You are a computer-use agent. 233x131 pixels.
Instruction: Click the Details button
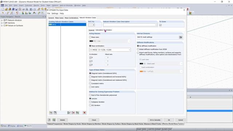[x=62, y=120]
